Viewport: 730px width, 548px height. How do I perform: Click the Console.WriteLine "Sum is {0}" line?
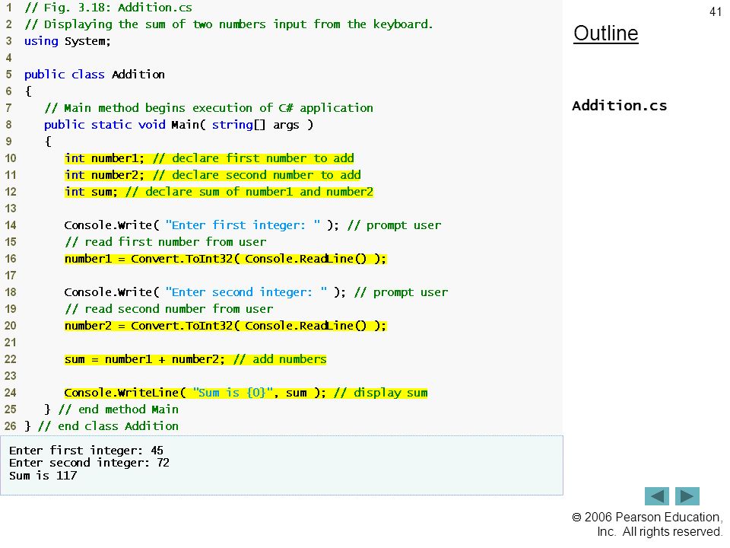point(246,393)
